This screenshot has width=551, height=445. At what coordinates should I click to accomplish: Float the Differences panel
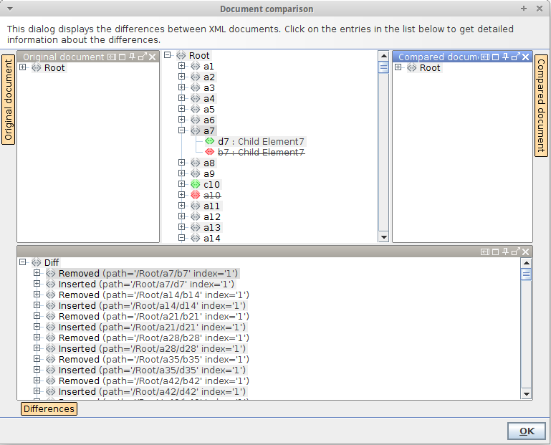[515, 252]
